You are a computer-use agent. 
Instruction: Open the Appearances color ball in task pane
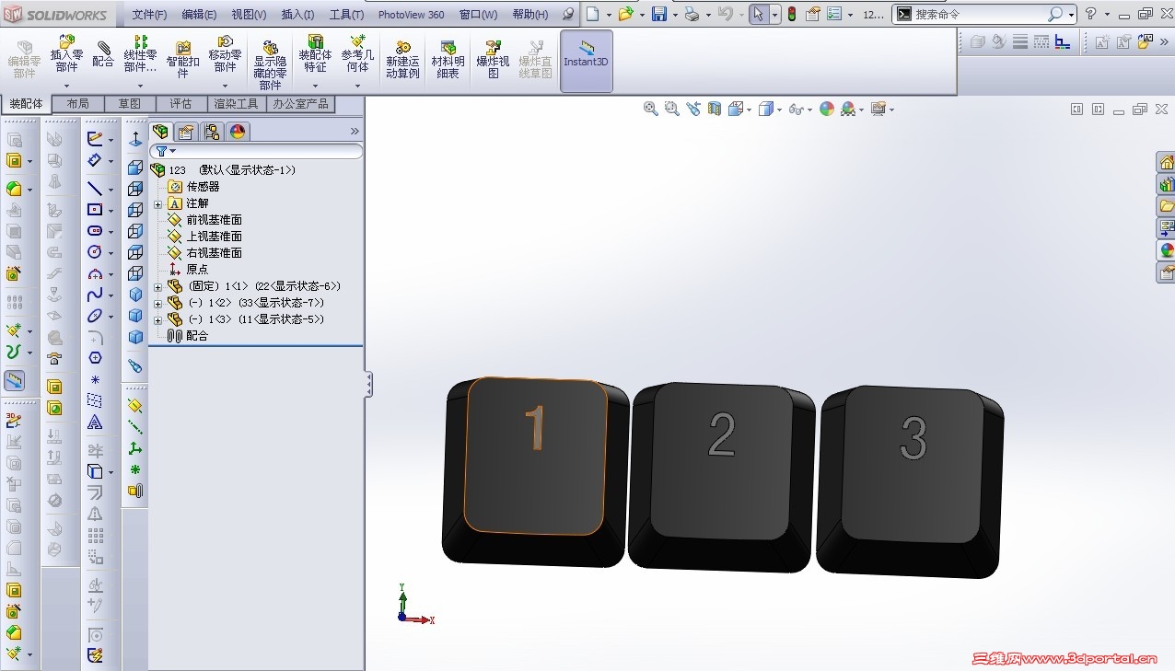[x=1167, y=250]
